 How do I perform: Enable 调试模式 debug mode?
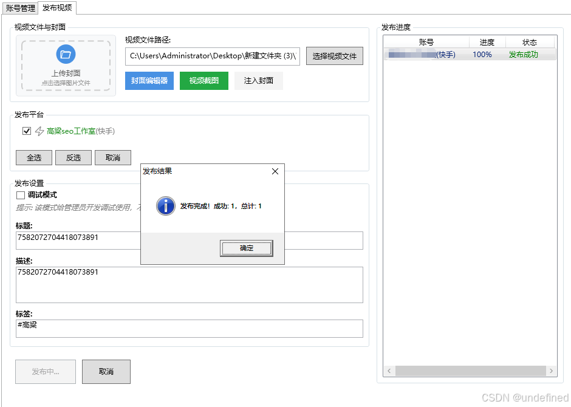tap(19, 194)
